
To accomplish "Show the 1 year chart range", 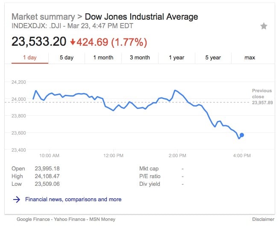I will click(x=176, y=58).
